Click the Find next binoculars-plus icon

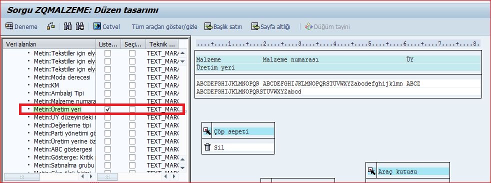tap(80, 26)
